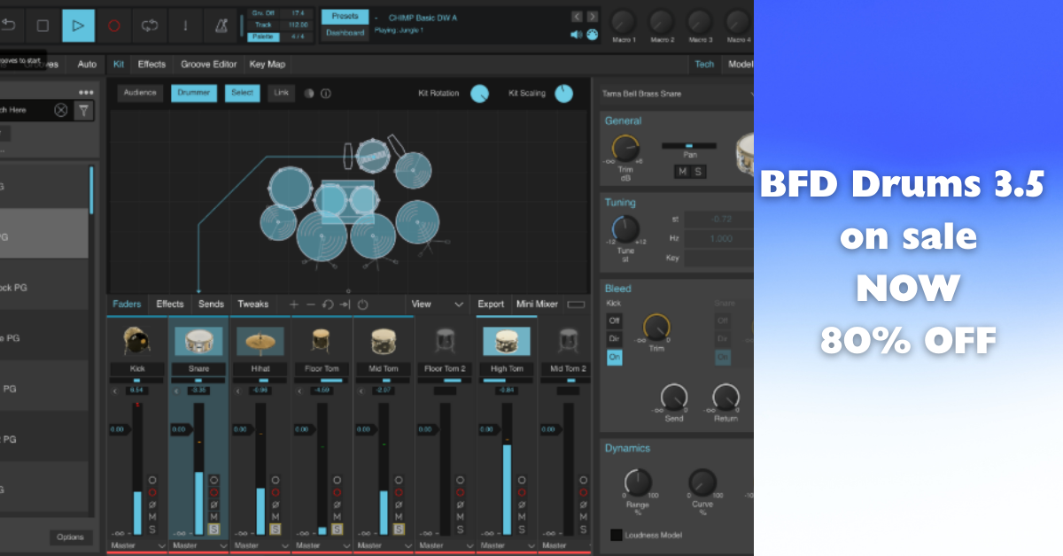1063x556 pixels.
Task: Solo the Snare channel
Action: [x=213, y=529]
